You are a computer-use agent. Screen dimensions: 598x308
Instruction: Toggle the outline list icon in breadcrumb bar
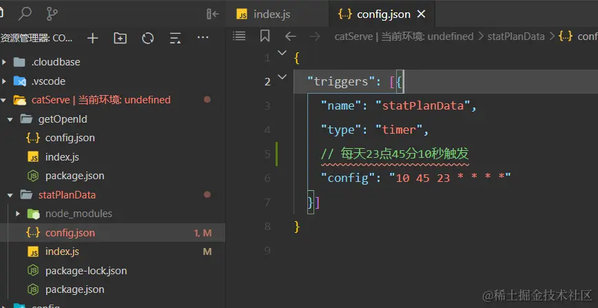[239, 37]
